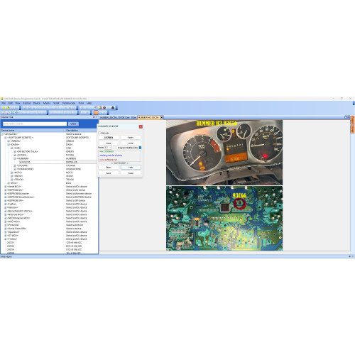Toggle the Calc info checkbox
Image resolution: width=355 pixels, height=355 pixels.
(x=99, y=133)
